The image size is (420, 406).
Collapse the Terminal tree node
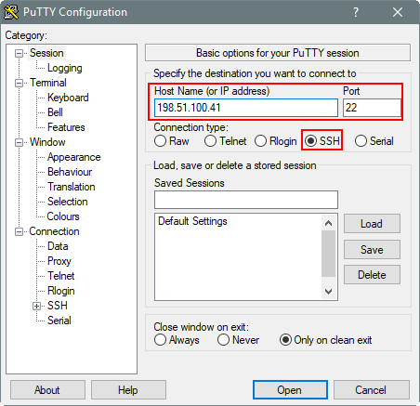(x=19, y=84)
